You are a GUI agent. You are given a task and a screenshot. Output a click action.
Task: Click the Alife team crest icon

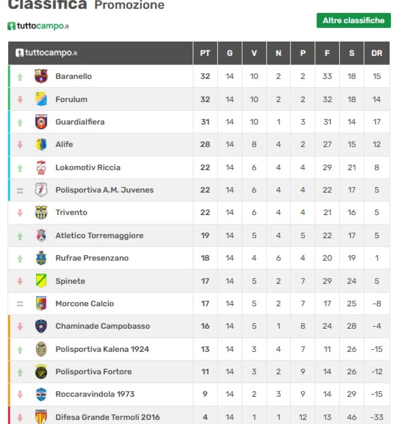(x=41, y=144)
